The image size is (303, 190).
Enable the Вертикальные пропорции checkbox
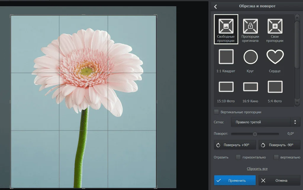217,112
